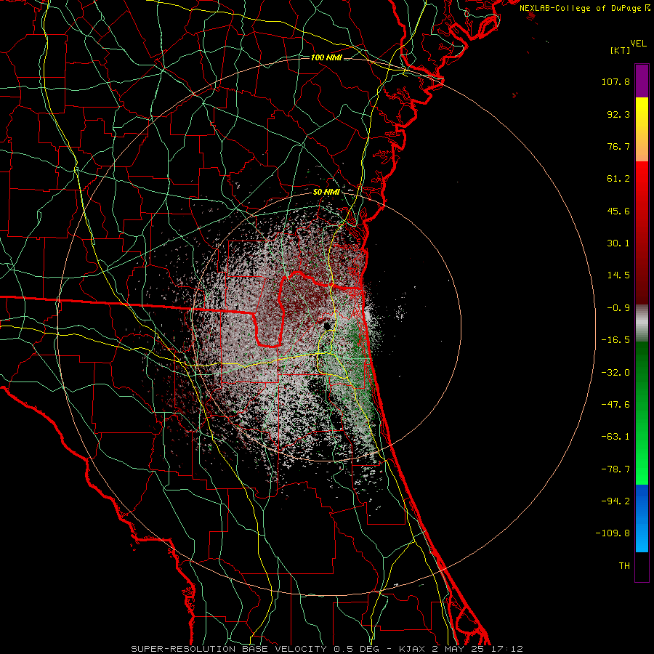This screenshot has width=654, height=654.
Task: Click the 30.1 legend value
Action: 618,243
